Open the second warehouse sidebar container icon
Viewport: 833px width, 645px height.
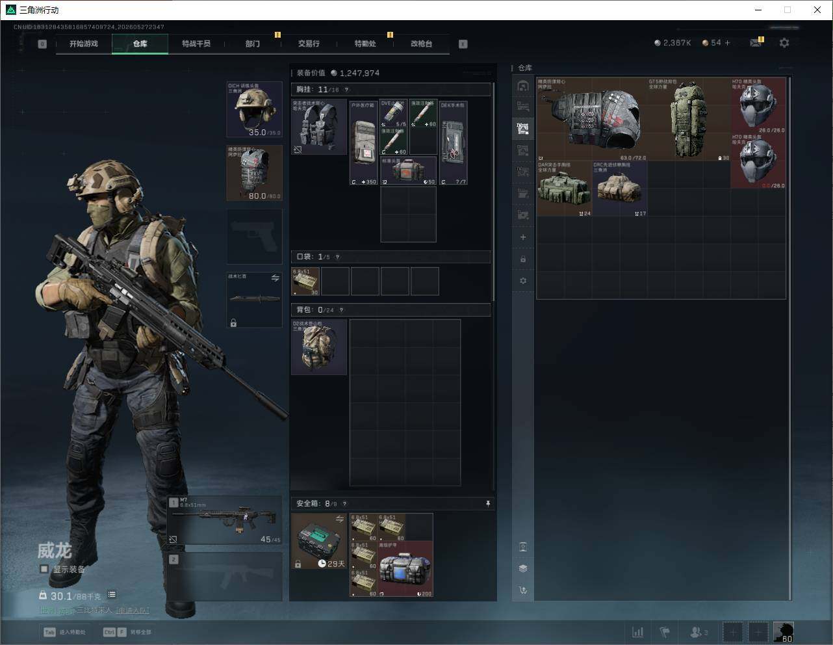click(523, 107)
